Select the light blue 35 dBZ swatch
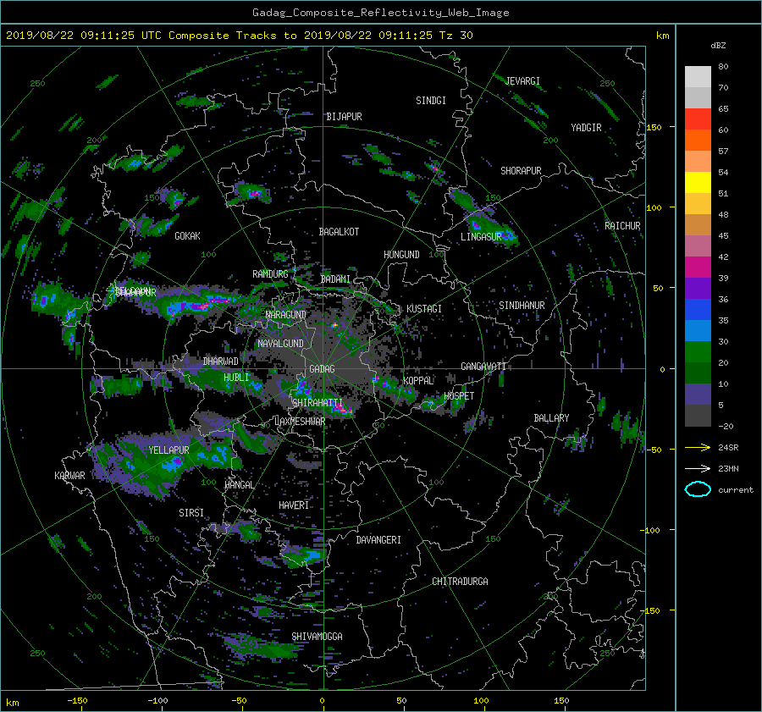762x712 pixels. pos(698,330)
